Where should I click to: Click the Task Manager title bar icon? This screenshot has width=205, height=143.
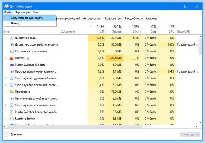pos(6,6)
